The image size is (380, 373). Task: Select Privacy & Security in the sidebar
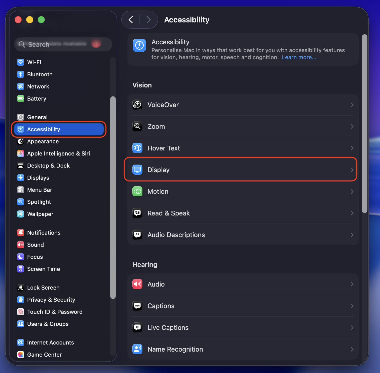[x=59, y=299]
